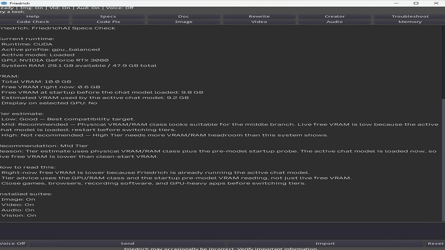Viewport: 445px width, 250px height.
Task: Send the message with Send button
Action: pos(127,244)
